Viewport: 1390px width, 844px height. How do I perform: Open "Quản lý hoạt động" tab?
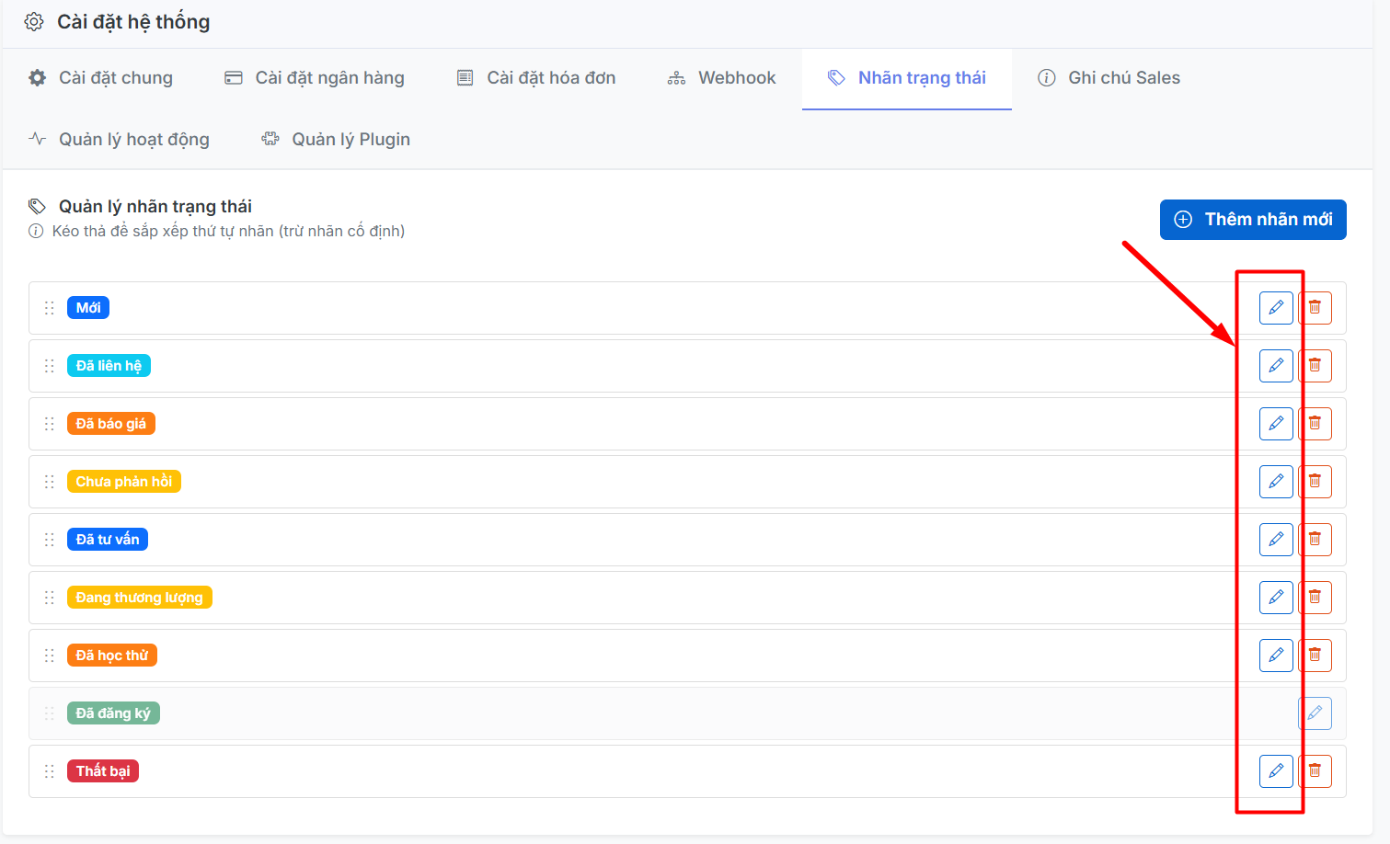120,140
